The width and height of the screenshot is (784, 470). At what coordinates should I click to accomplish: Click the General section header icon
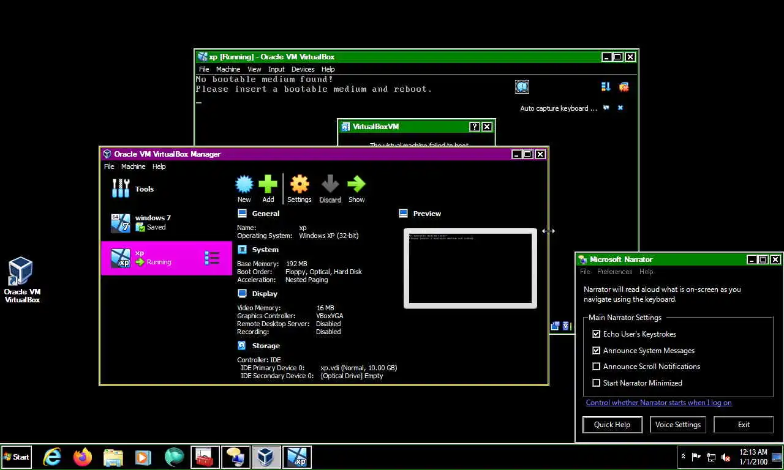click(242, 214)
